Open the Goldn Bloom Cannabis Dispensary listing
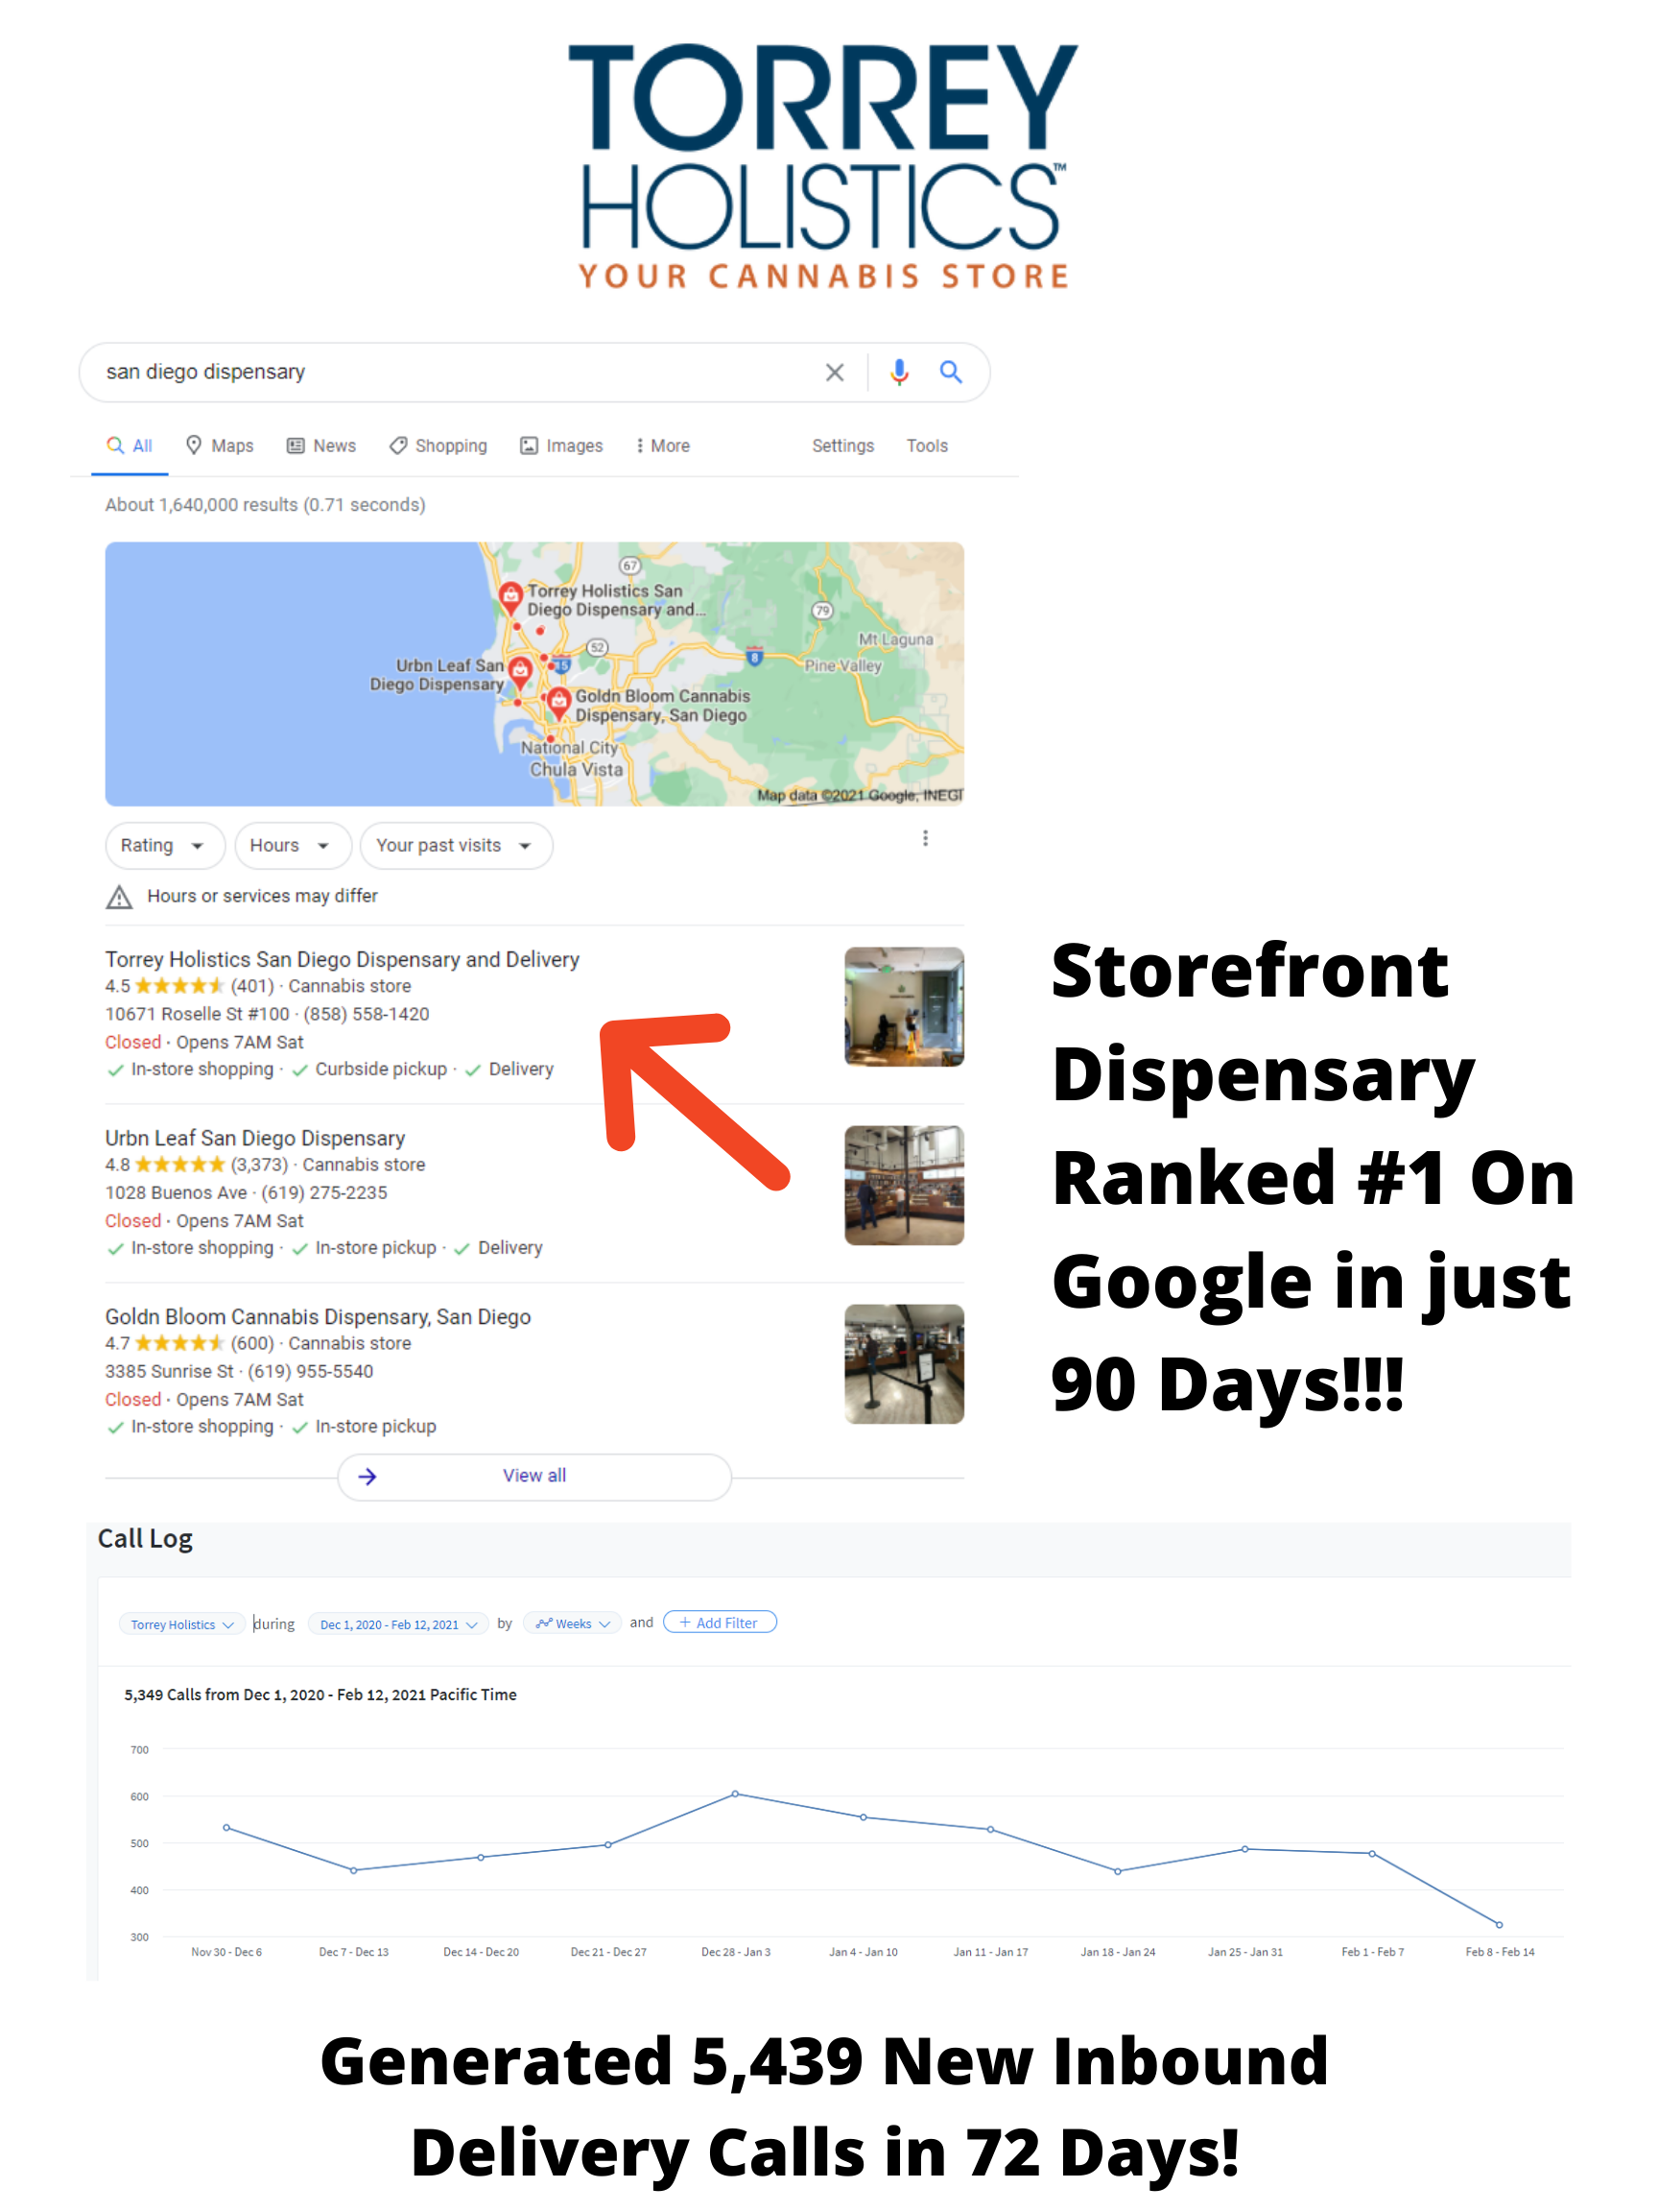This screenshot has height=2212, width=1658. point(318,1317)
